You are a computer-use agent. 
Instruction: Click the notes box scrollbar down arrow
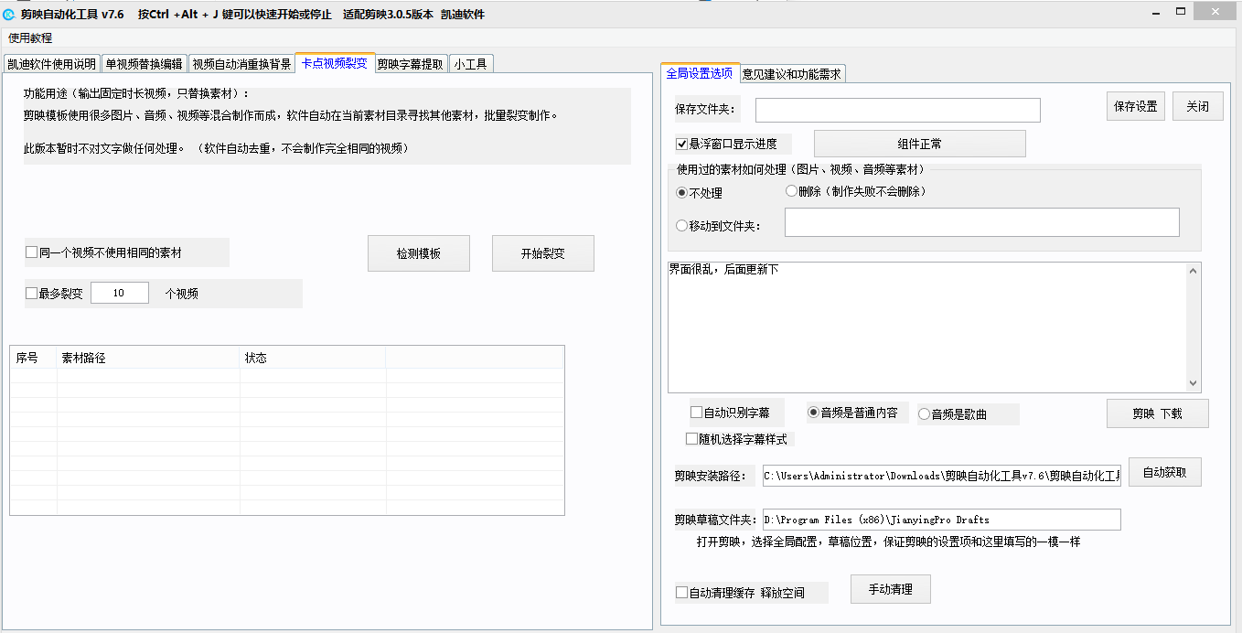pyautogui.click(x=1193, y=383)
